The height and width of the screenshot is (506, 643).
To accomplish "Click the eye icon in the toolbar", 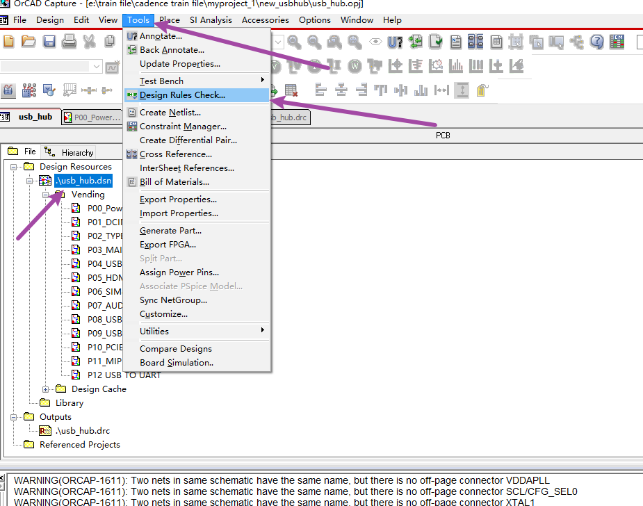I will point(375,42).
